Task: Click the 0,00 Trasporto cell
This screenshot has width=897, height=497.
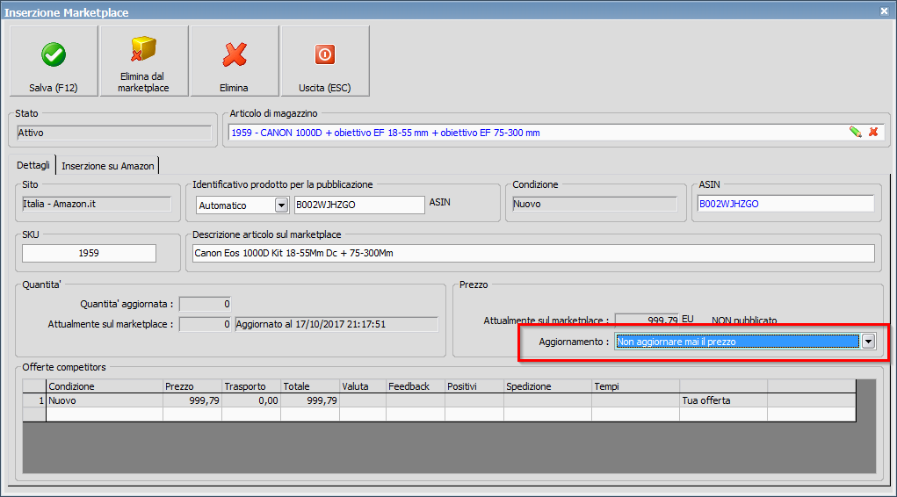Action: (251, 400)
